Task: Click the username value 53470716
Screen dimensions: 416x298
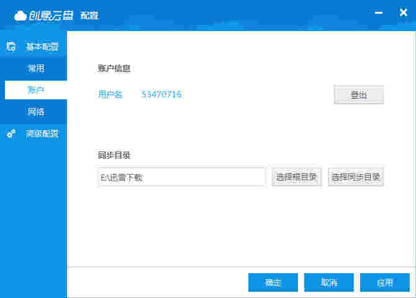Action: click(x=161, y=94)
